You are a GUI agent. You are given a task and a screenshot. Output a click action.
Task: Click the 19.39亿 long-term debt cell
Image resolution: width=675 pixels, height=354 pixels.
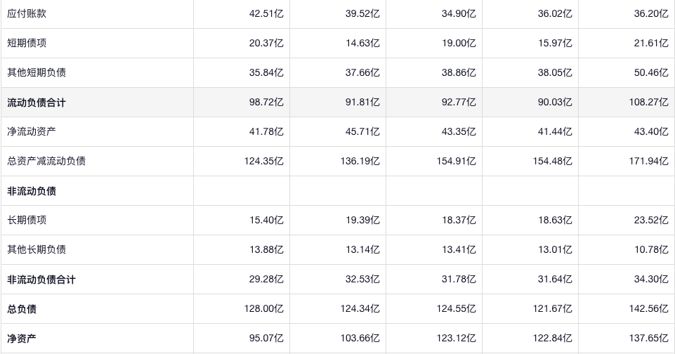click(362, 220)
